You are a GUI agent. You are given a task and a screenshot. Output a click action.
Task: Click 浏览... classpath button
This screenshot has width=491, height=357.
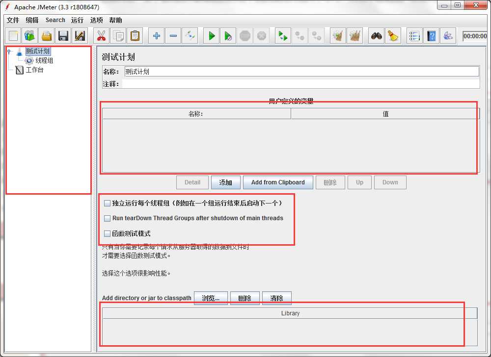pyautogui.click(x=211, y=298)
